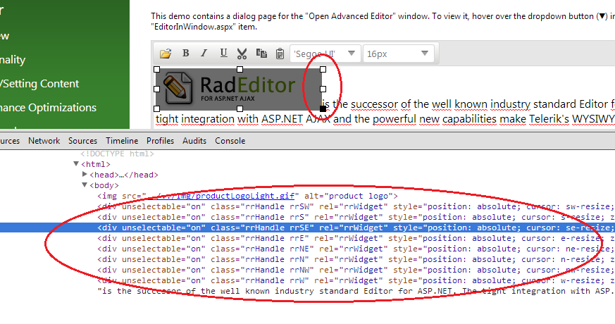Click the sidebar item ending in 'nality'
The height and width of the screenshot is (324, 615).
click(13, 60)
